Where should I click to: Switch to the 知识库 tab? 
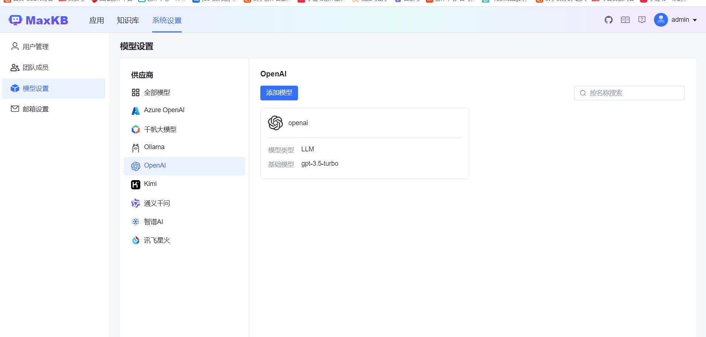pos(128,20)
